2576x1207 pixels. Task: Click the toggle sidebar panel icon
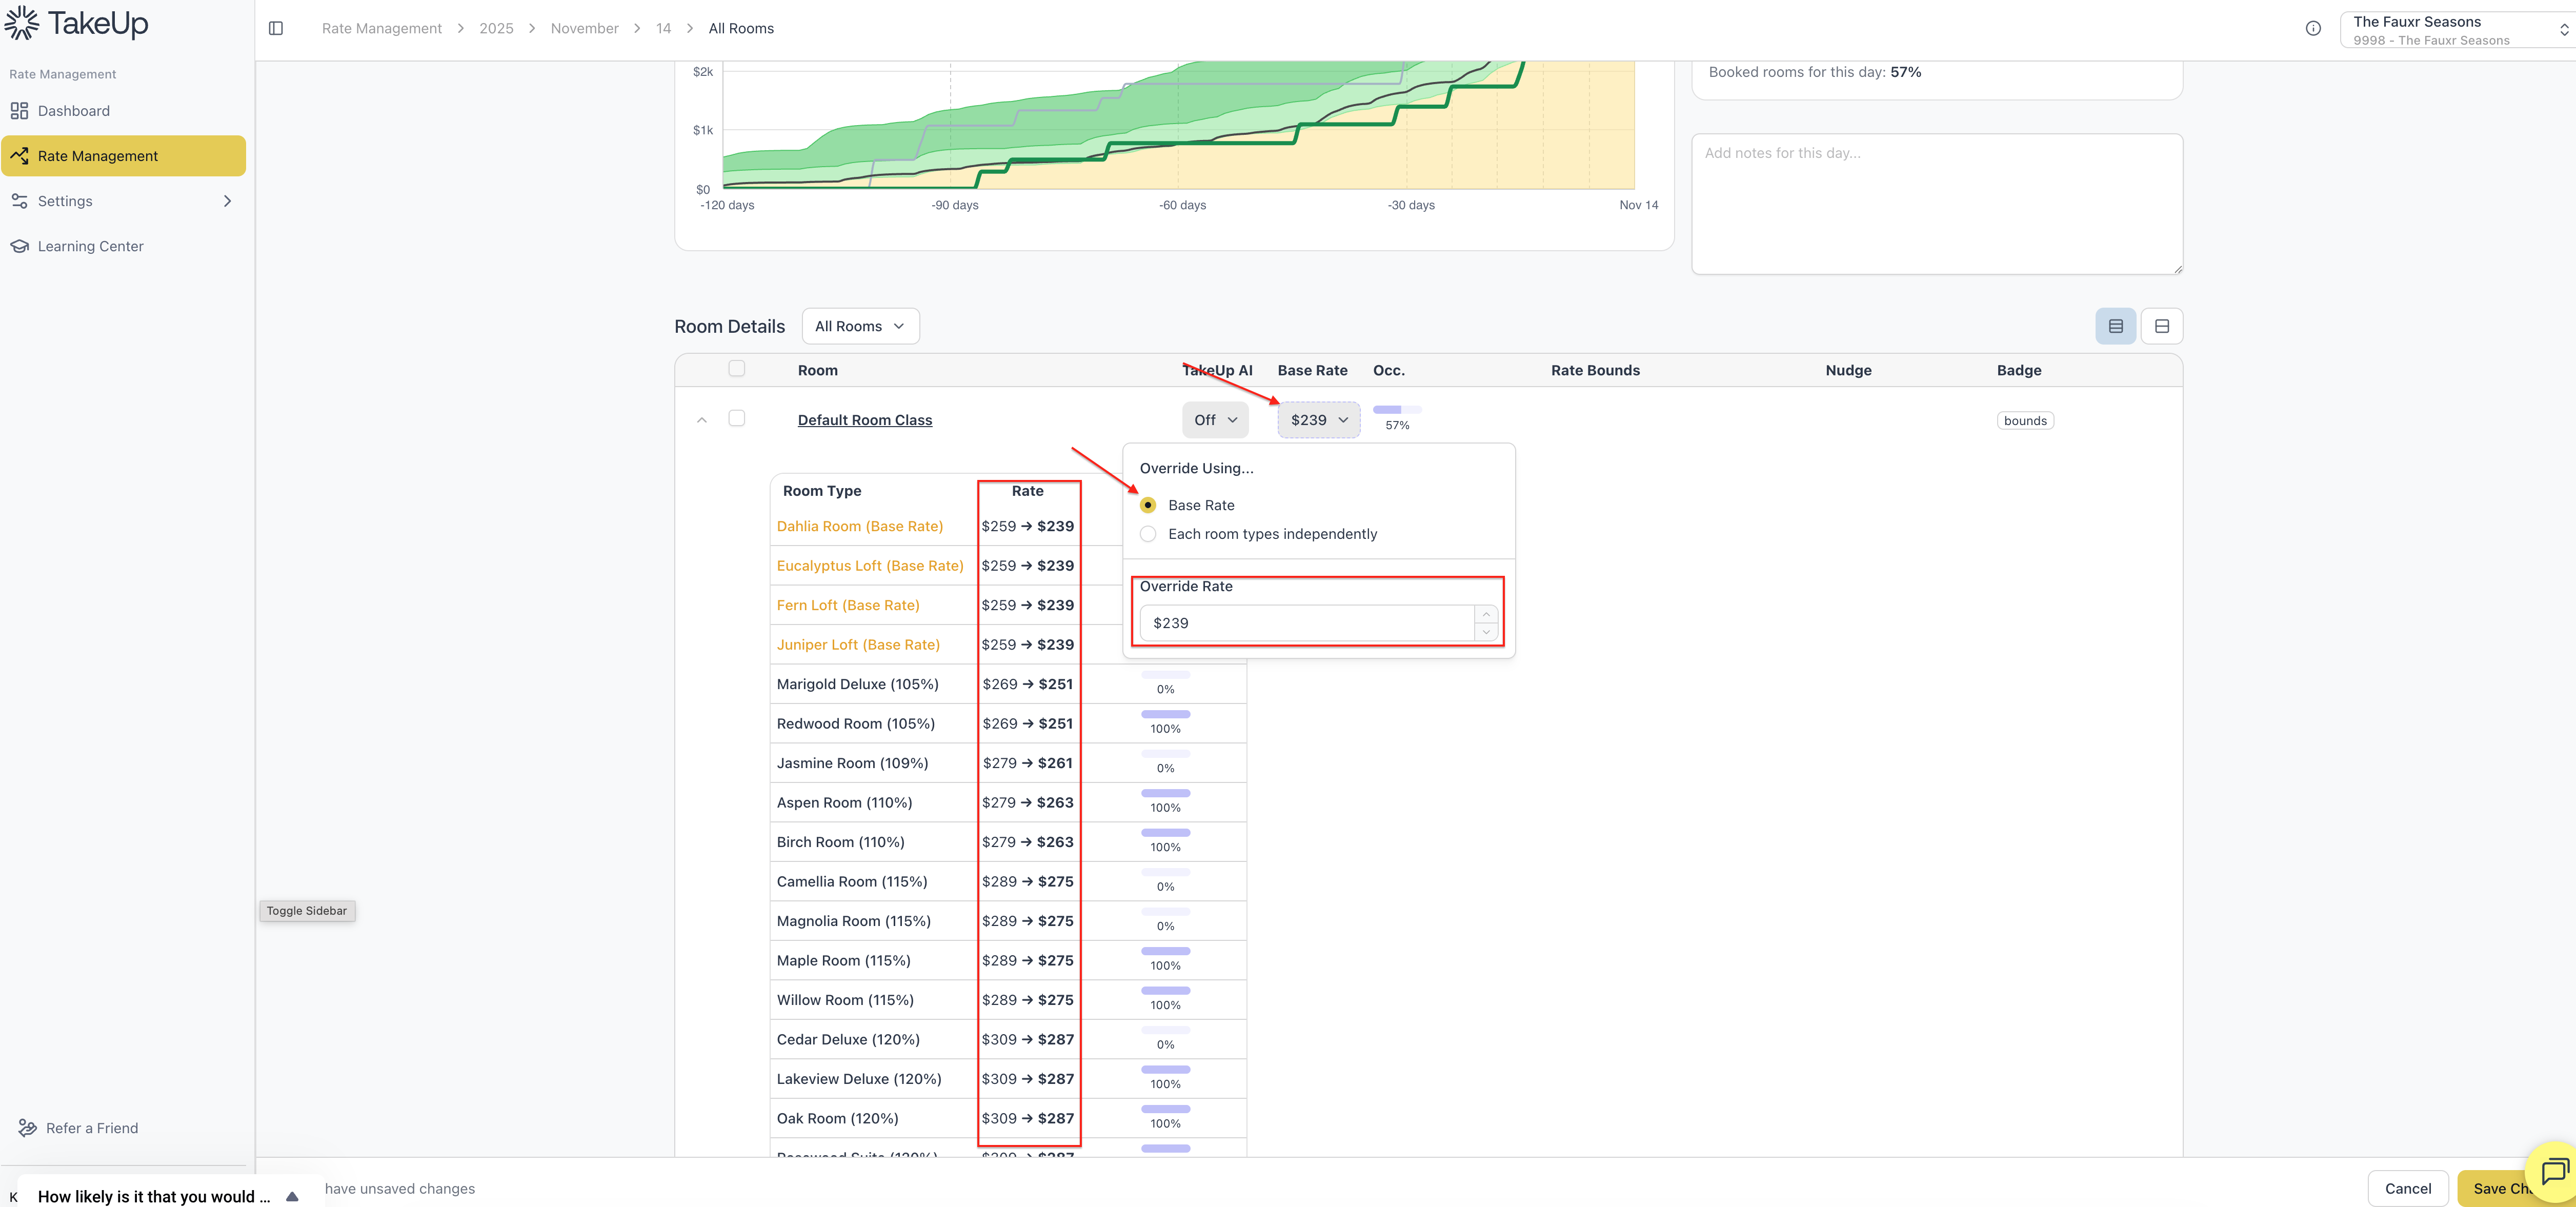tap(276, 28)
